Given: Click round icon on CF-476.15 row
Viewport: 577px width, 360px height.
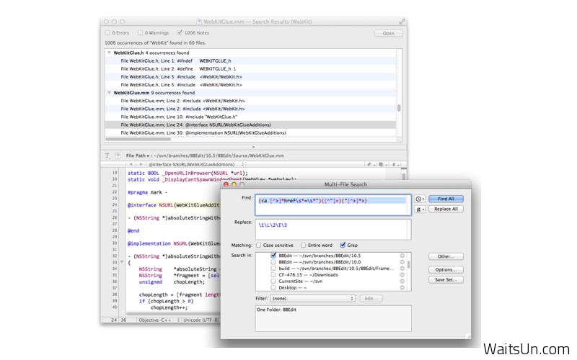Looking at the screenshot, I should pos(402,275).
